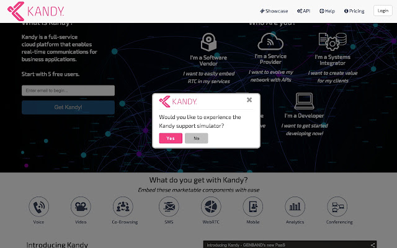The width and height of the screenshot is (397, 248).
Task: Click Yes in the simulator dialog
Action: click(171, 138)
